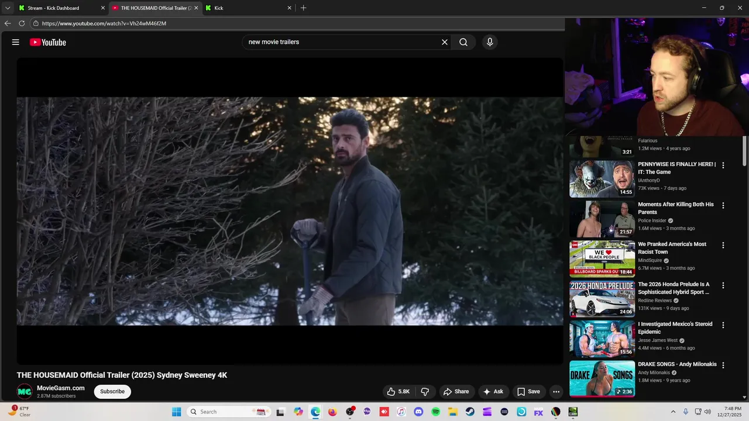Viewport: 749px width, 421px height.
Task: Reload the page with refresh icon
Action: coord(22,23)
